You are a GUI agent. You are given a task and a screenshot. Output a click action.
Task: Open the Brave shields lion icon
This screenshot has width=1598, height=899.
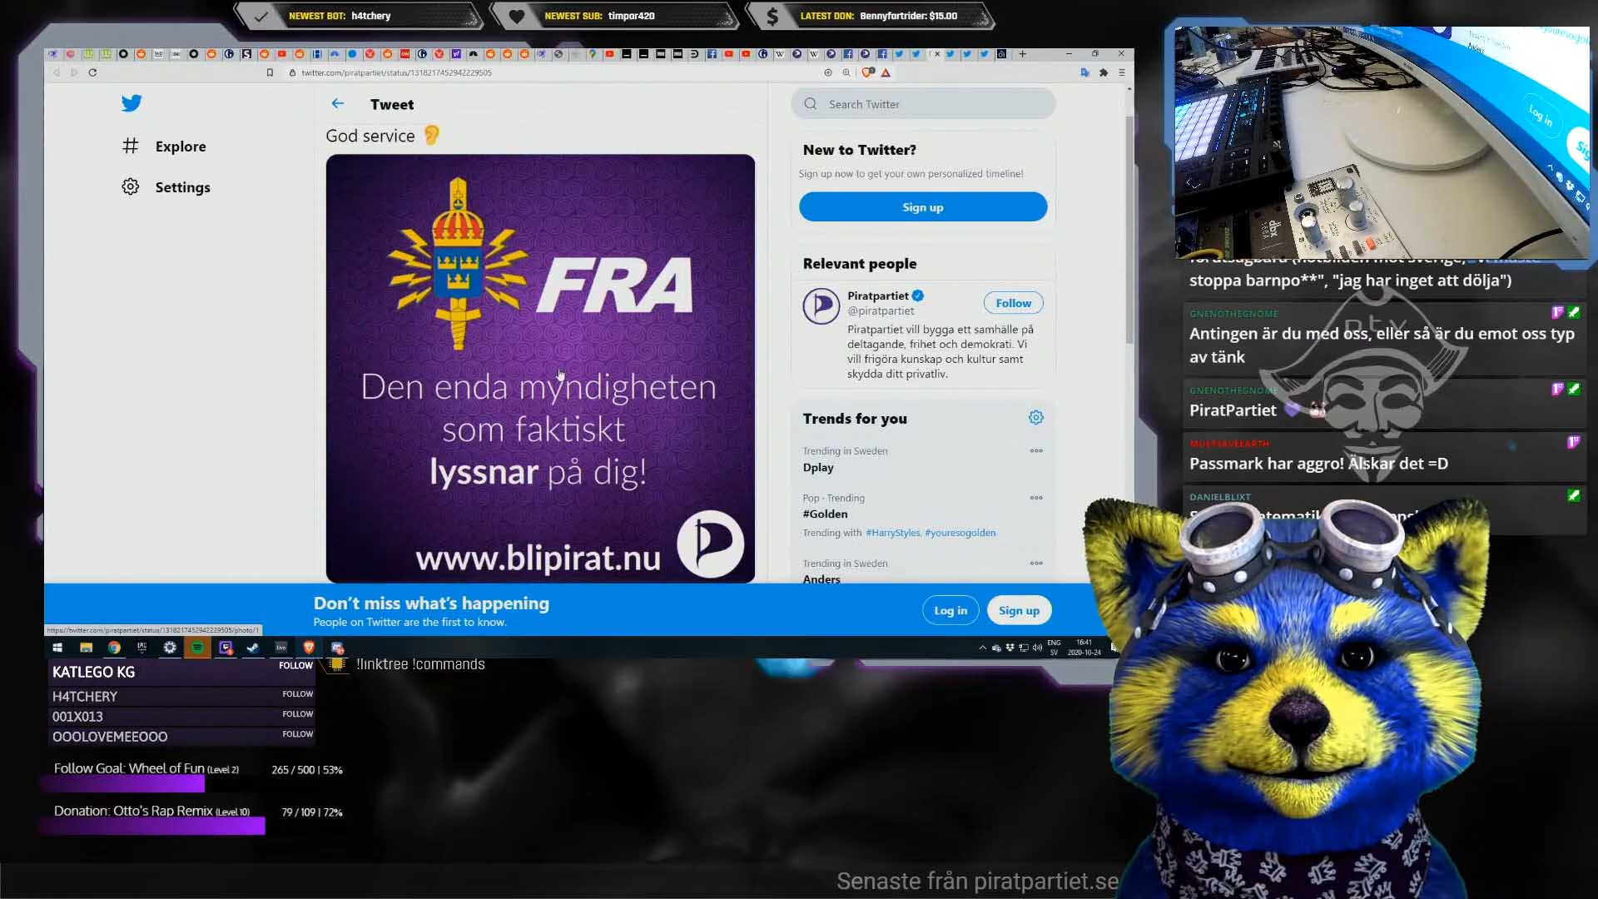pyautogui.click(x=869, y=73)
